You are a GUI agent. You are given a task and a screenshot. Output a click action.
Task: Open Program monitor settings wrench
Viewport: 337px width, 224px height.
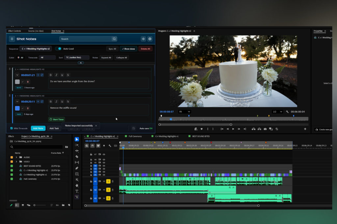click(287, 112)
